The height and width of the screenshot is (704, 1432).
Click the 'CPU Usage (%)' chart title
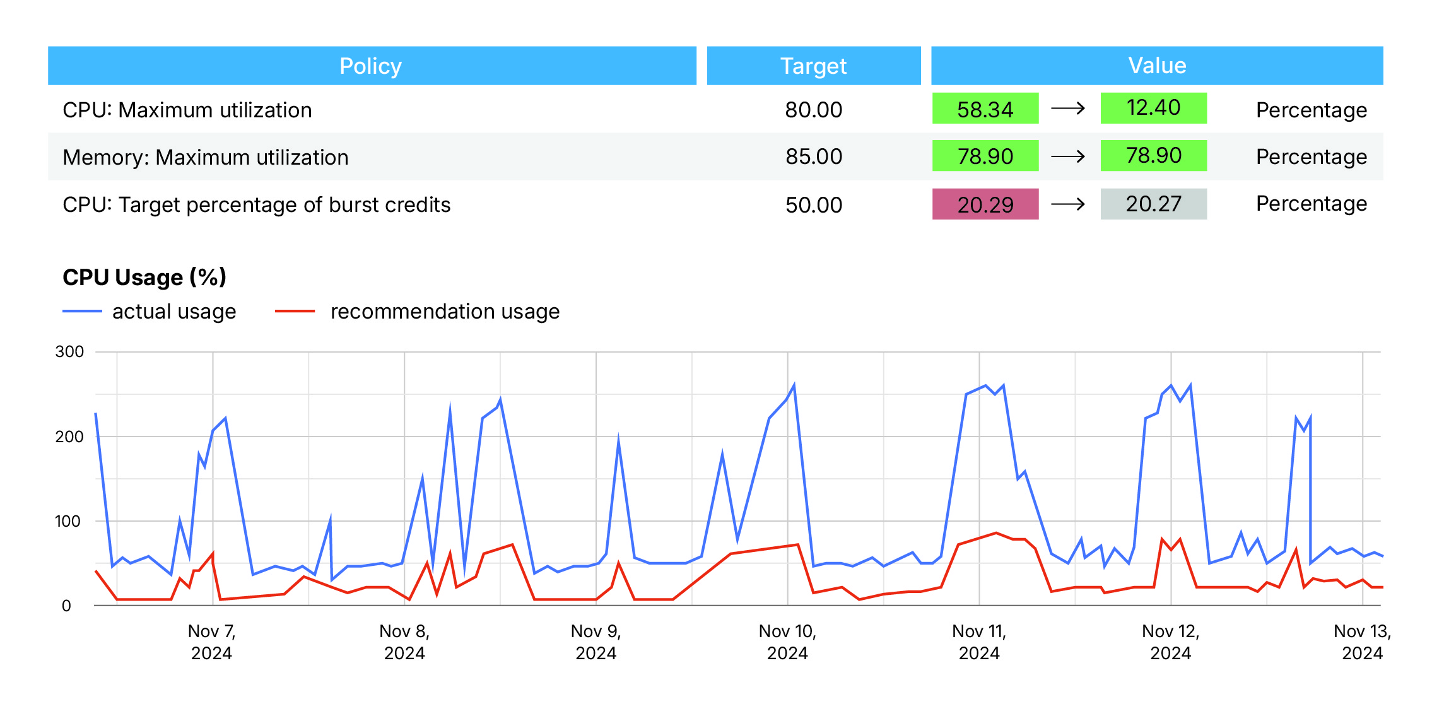click(144, 277)
